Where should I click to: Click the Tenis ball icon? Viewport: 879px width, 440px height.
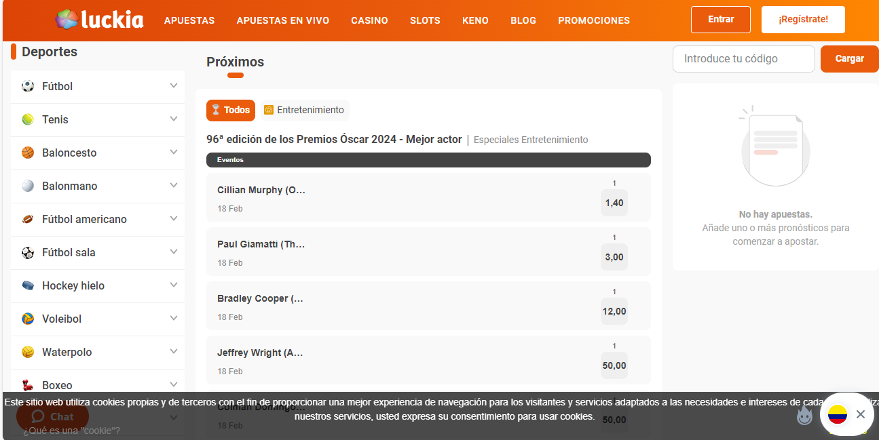tap(28, 119)
